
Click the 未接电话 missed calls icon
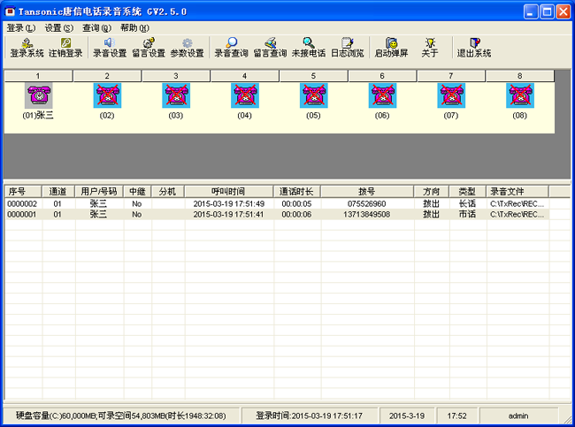pos(309,47)
